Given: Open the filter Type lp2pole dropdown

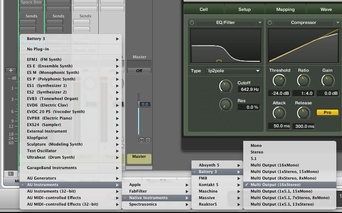Looking at the screenshot, I should 233,71.
